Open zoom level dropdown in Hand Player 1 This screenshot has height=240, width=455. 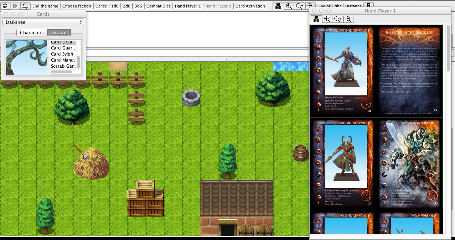[x=338, y=19]
